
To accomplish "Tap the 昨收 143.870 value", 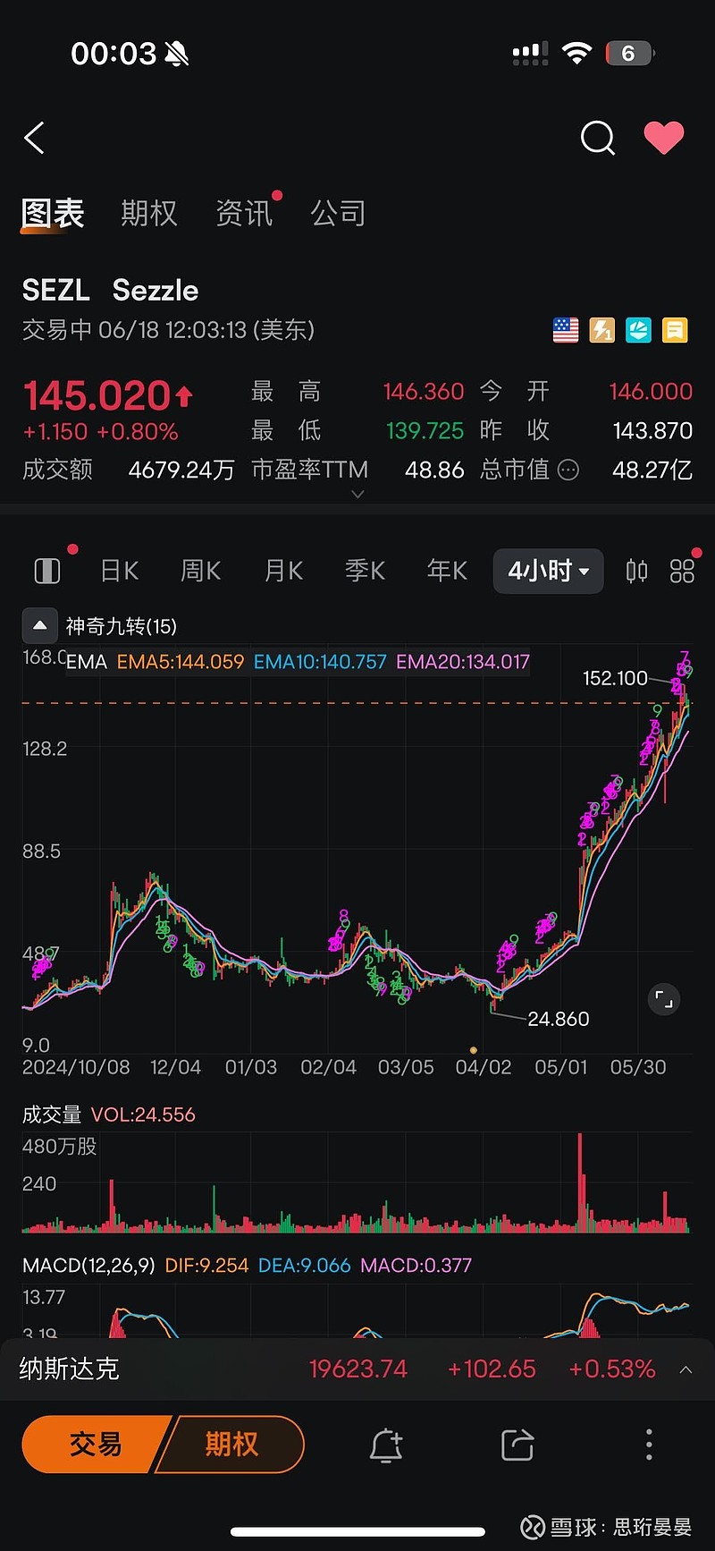I will pyautogui.click(x=652, y=431).
